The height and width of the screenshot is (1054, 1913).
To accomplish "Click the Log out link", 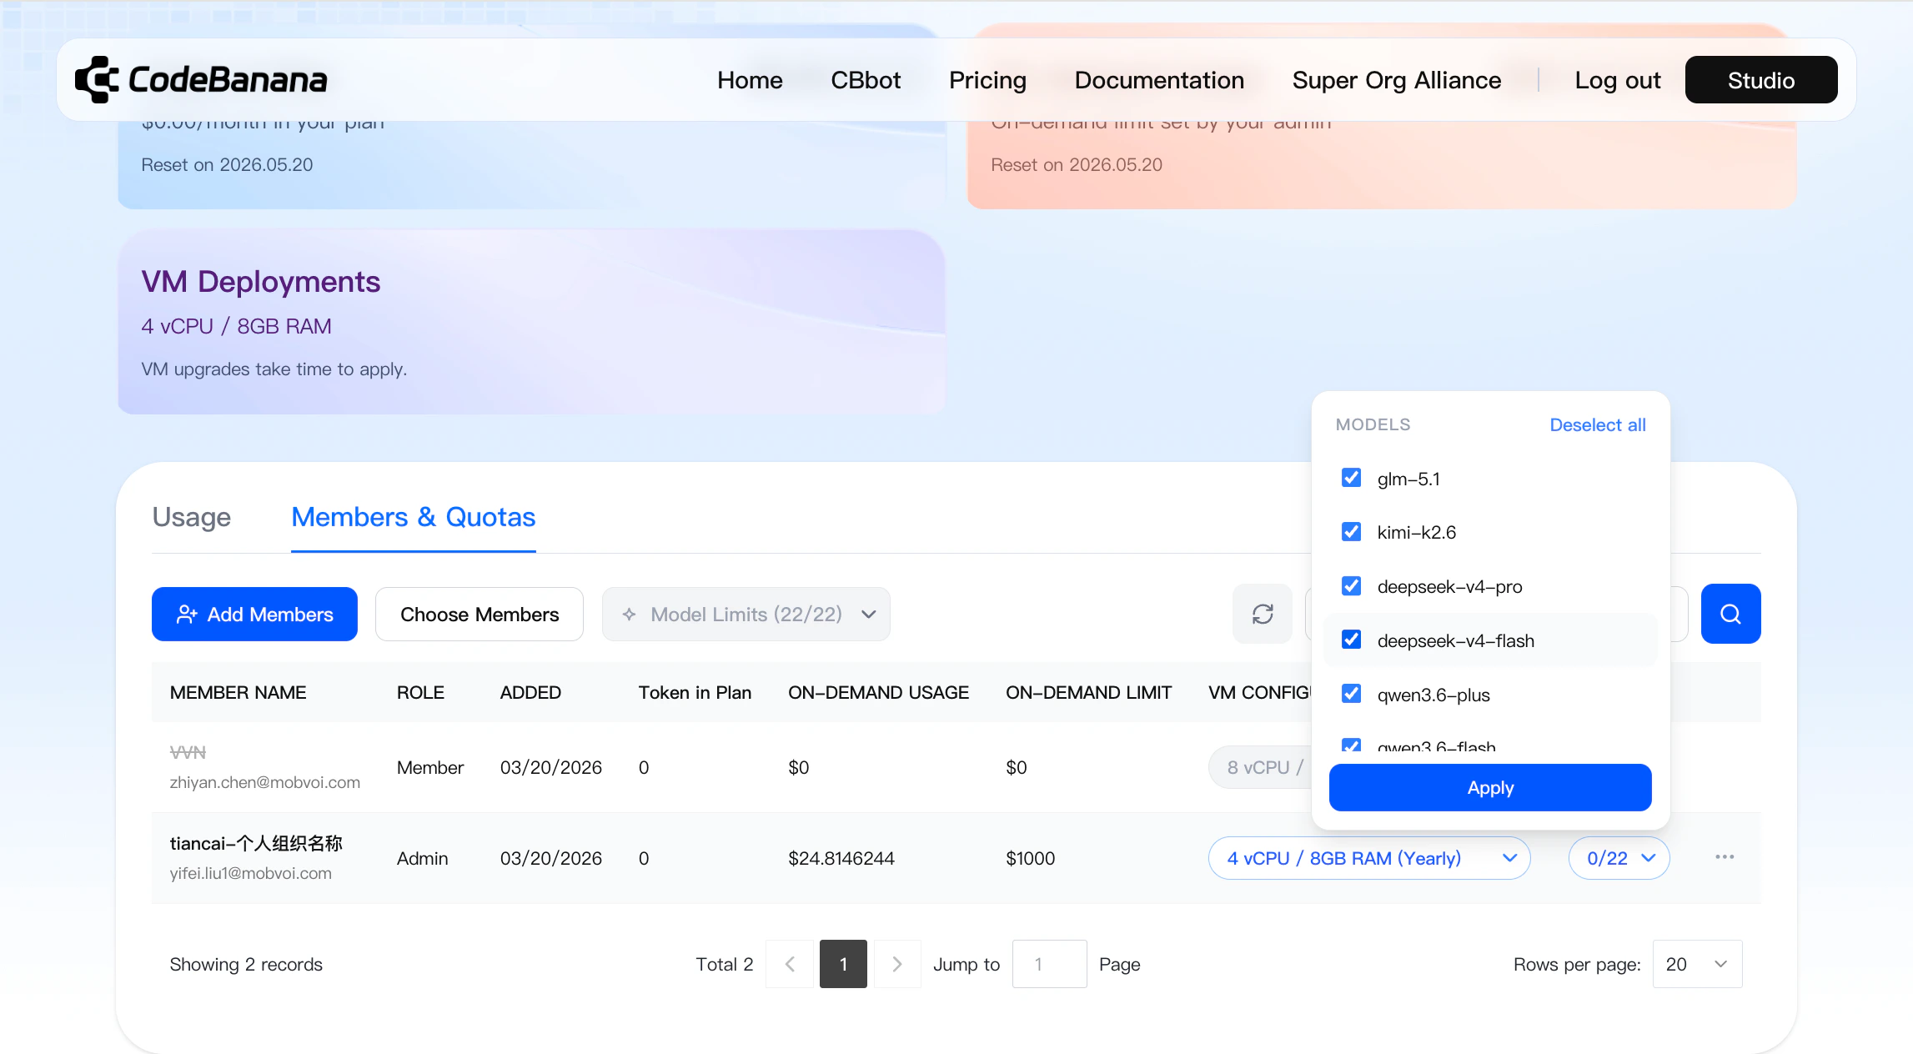I will click(1618, 80).
